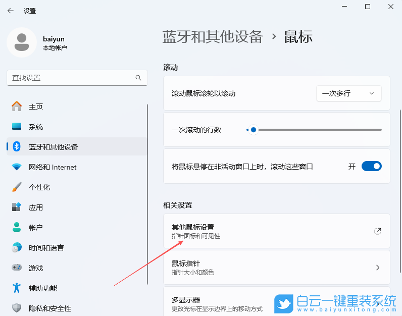Click the home icon next to 主页

coord(17,106)
